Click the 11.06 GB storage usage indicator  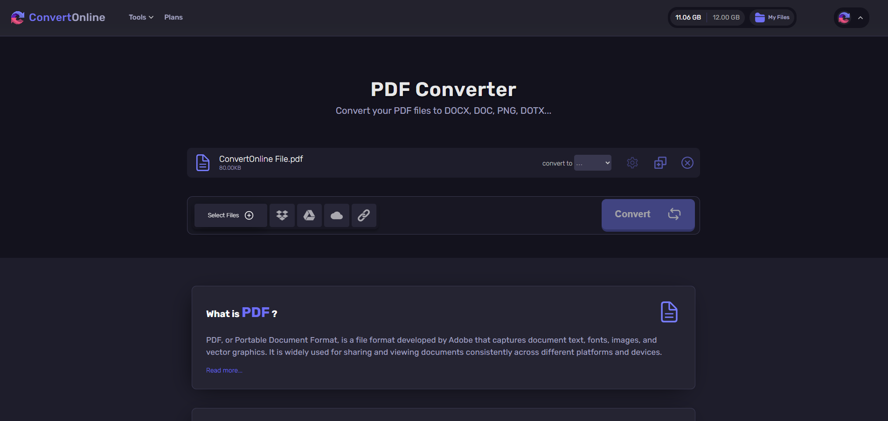pyautogui.click(x=688, y=18)
